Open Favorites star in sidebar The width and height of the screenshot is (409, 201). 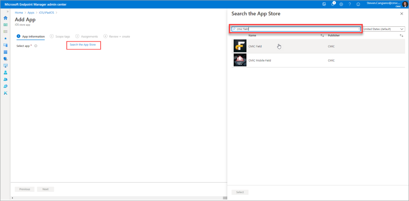click(x=6, y=38)
